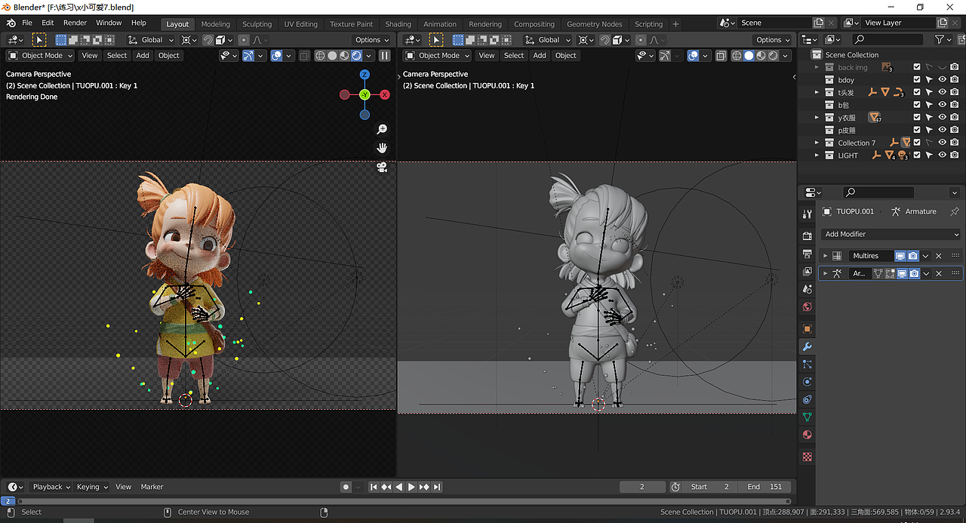This screenshot has height=523, width=966.
Task: Switch to Sculpting workspace tab
Action: point(257,24)
